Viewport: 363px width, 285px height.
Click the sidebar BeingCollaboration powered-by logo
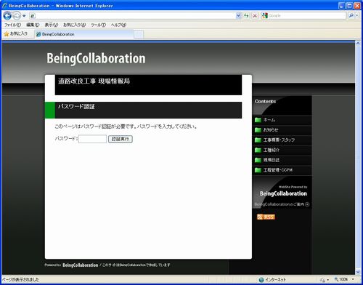click(x=283, y=193)
